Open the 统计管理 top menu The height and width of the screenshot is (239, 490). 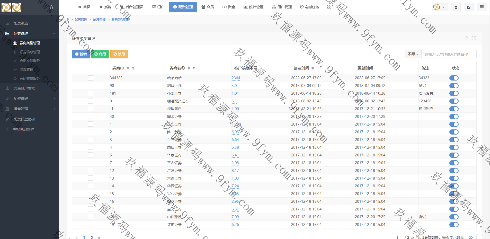point(253,7)
